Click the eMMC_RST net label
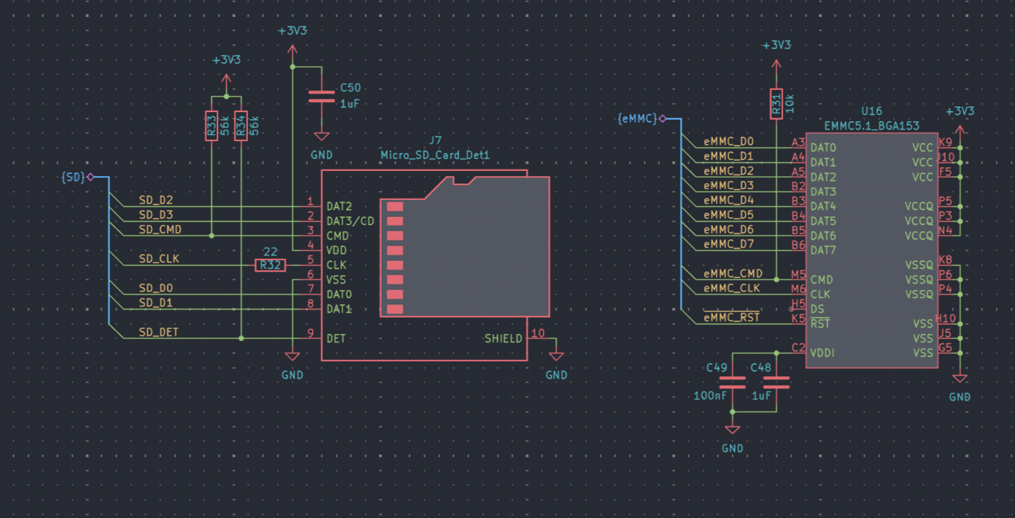Viewport: 1015px width, 518px height. click(x=731, y=317)
